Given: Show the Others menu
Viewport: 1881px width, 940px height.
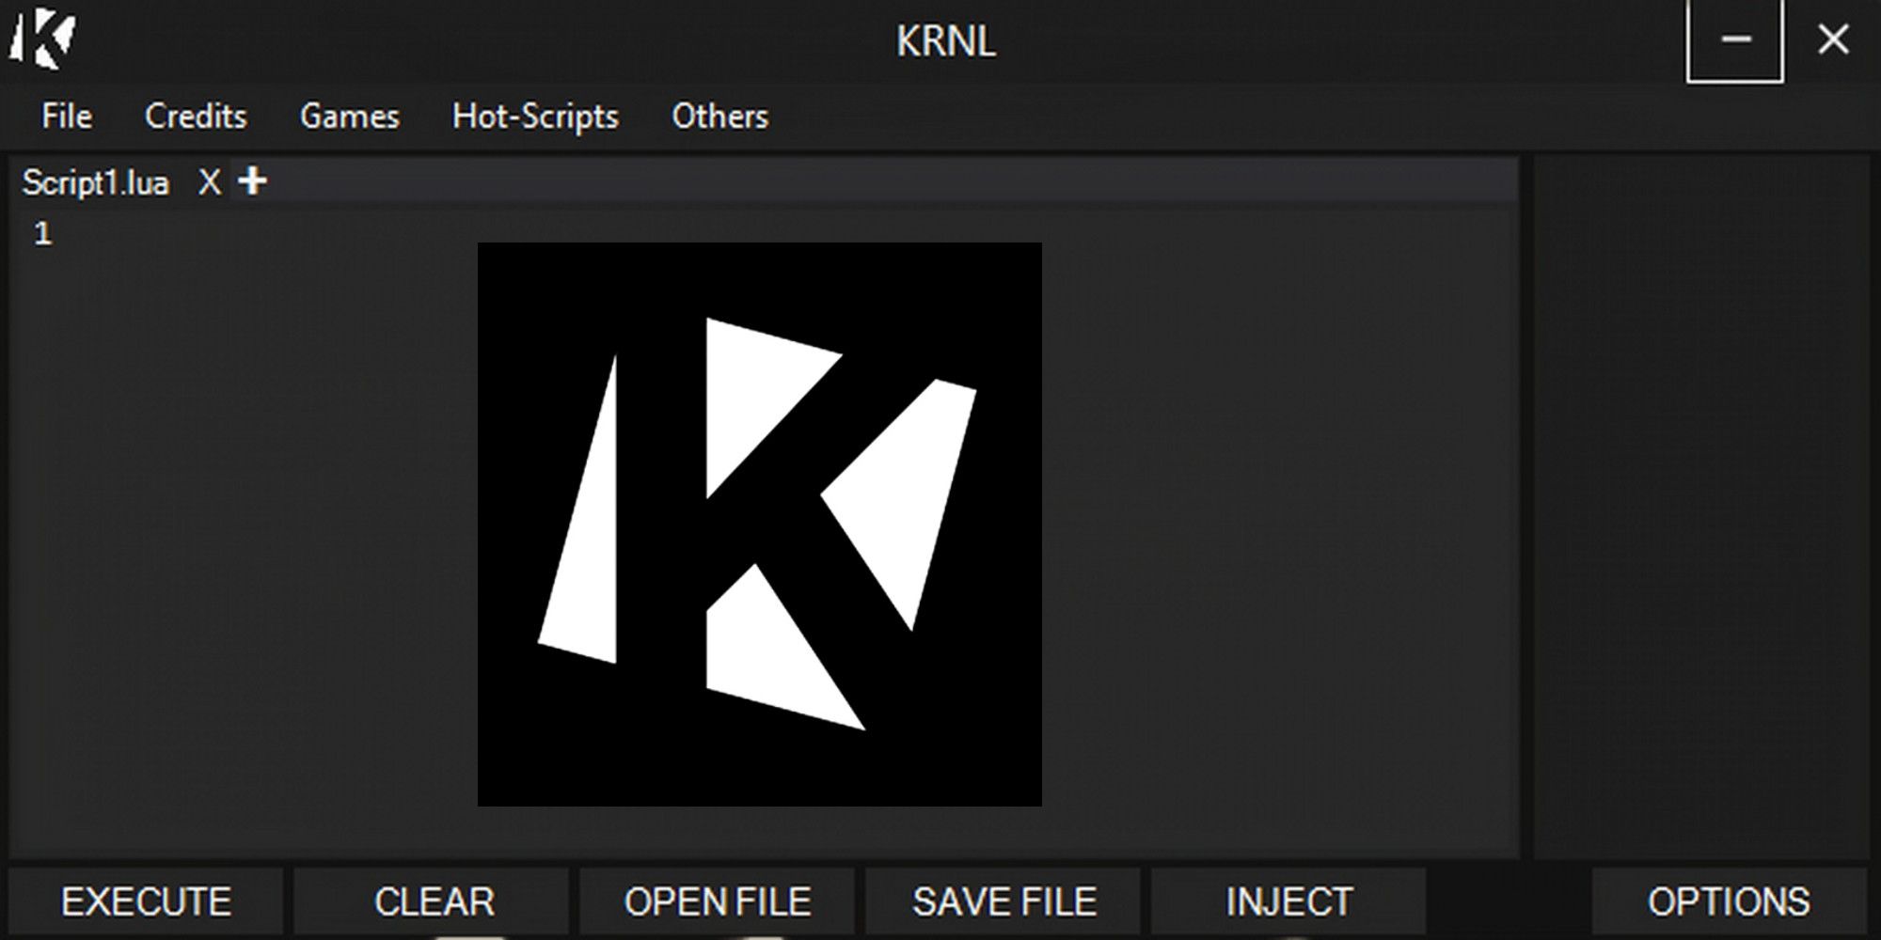Looking at the screenshot, I should 719,117.
